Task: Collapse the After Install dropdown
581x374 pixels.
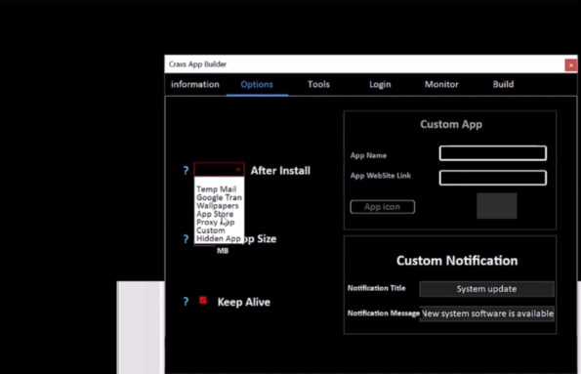Action: 219,169
